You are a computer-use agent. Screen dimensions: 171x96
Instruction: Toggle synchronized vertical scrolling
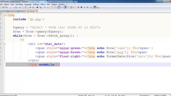tap(52, 7)
